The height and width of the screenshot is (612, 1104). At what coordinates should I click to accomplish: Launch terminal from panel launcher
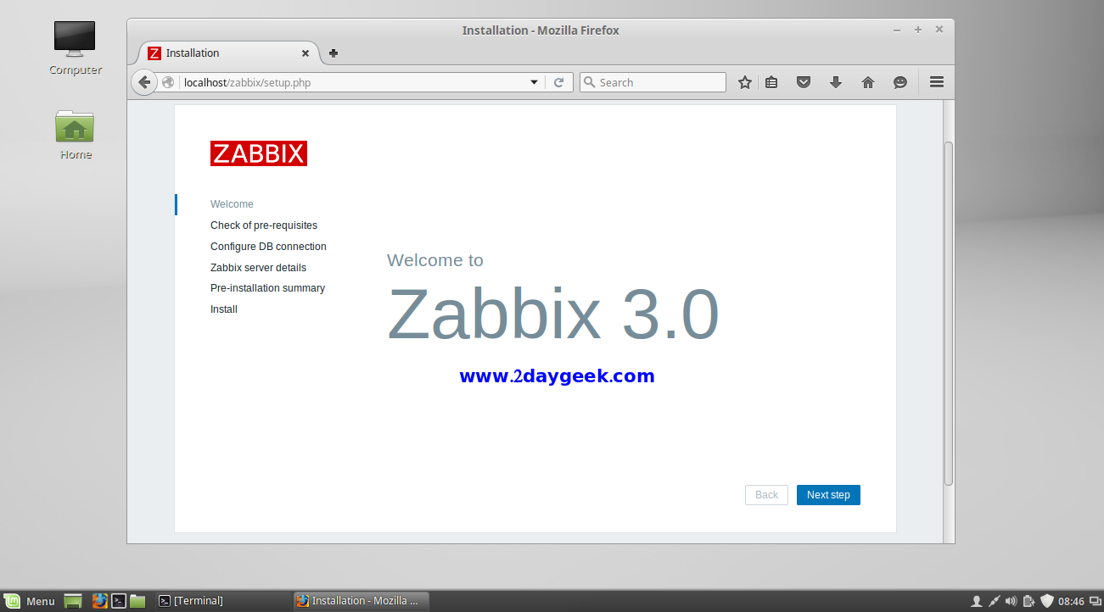[119, 601]
